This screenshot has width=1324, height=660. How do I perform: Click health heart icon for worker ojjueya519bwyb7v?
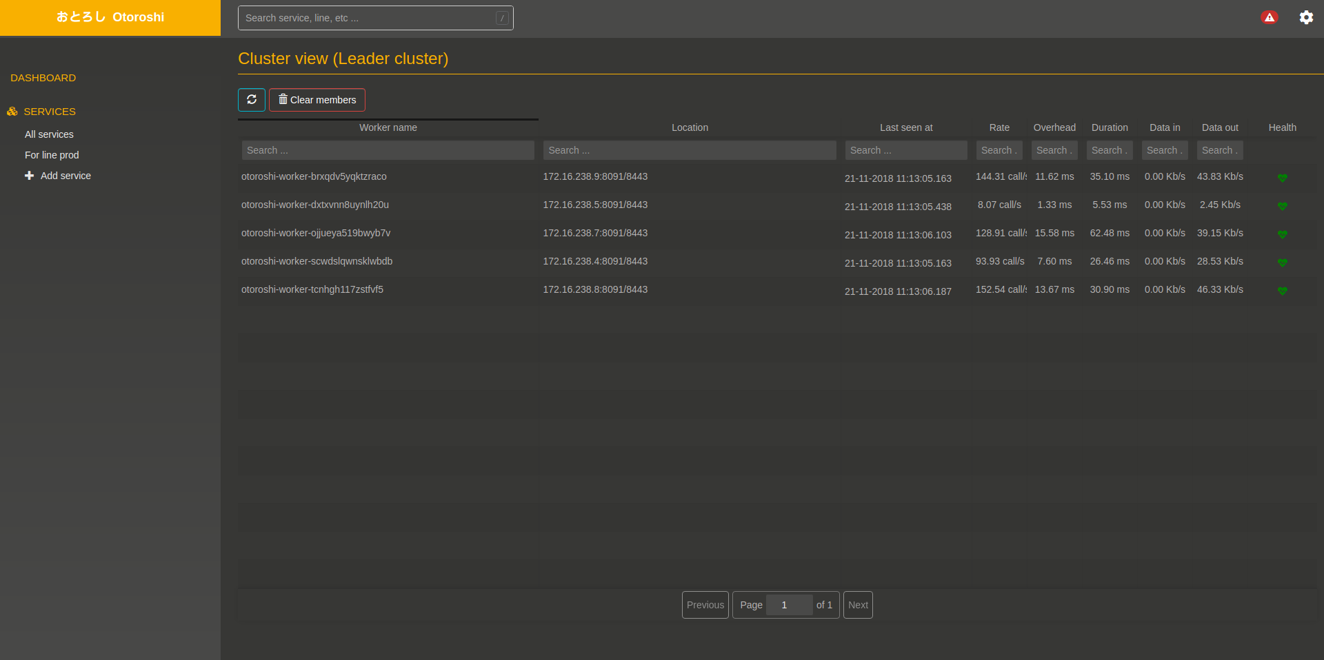pyautogui.click(x=1282, y=234)
